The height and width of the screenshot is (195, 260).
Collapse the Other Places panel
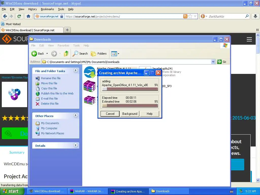pos(75,116)
